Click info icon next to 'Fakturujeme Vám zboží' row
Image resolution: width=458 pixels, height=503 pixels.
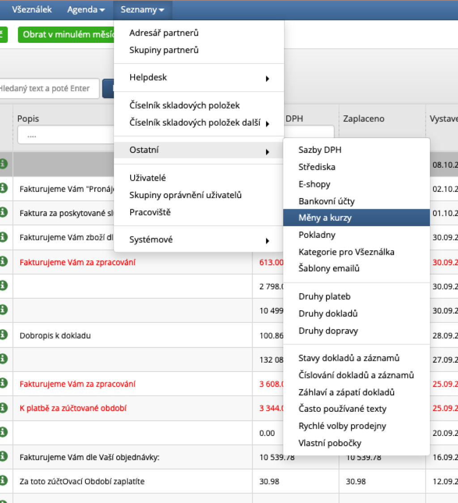pos(4,237)
